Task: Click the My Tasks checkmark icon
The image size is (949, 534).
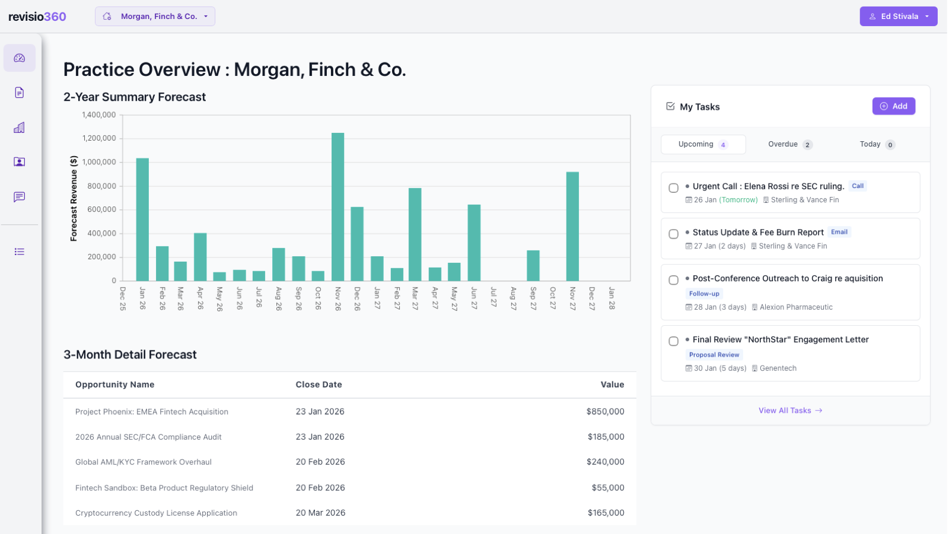Action: click(670, 106)
